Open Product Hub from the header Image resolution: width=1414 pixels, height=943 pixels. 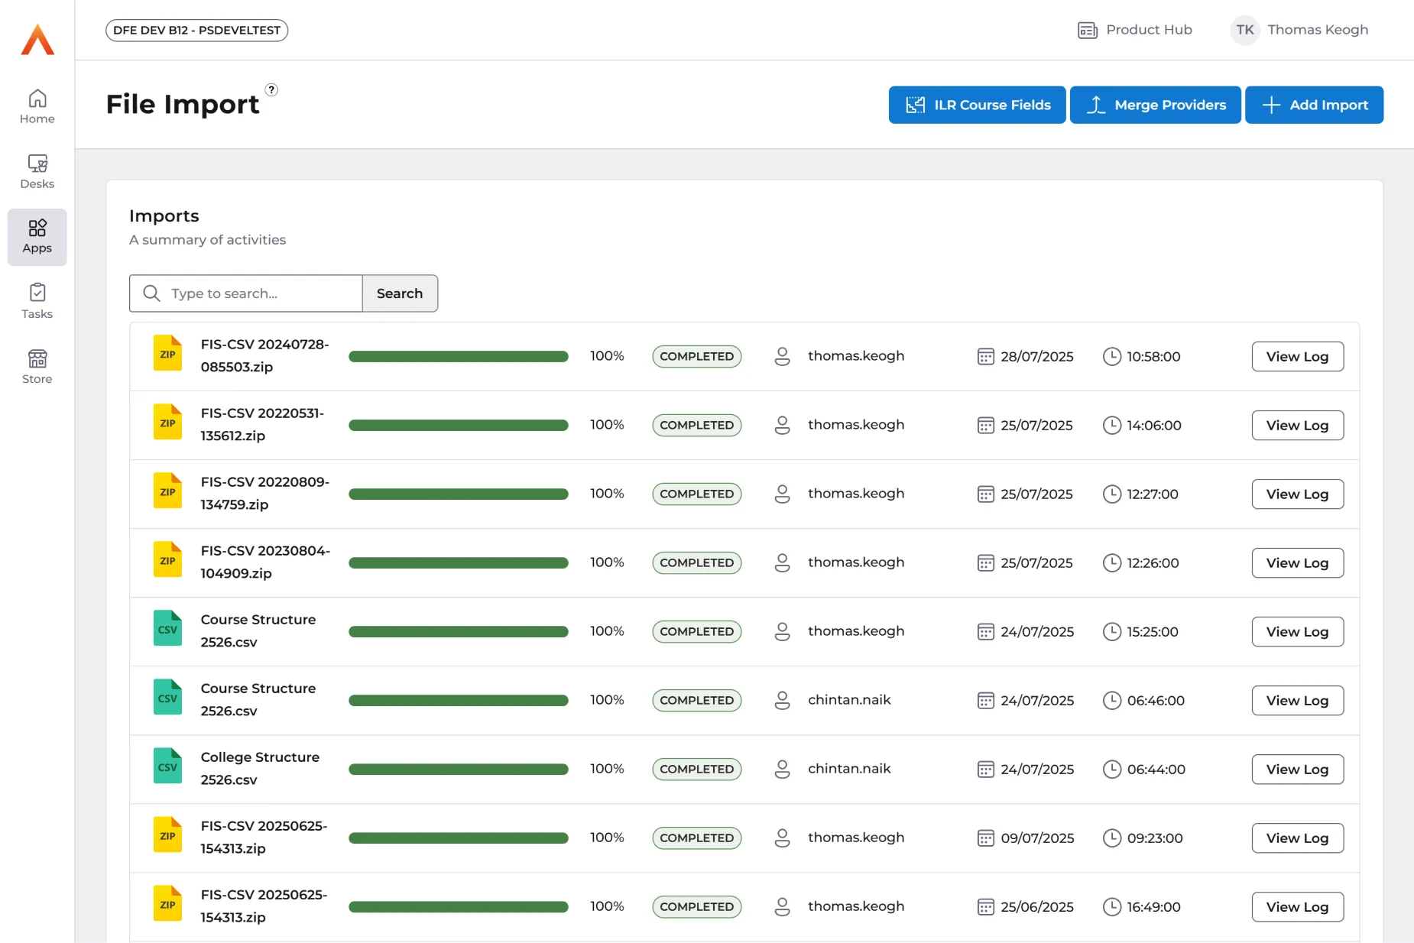pos(1134,30)
